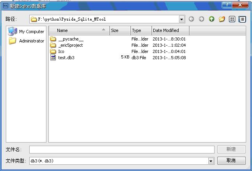Click the resize grip at dialog corner
252x171 pixels.
coord(248,167)
